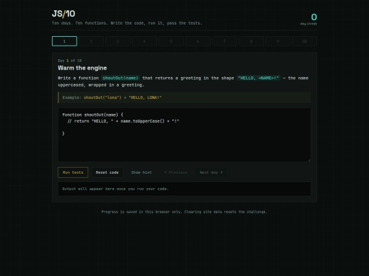The width and height of the screenshot is (369, 276).
Task: Click inside the code editor area
Action: click(184, 135)
